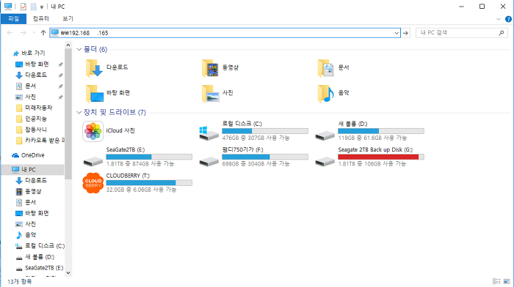Viewport: 514px width, 287px height.
Task: Open the 동영상 folder icon
Action: (210, 68)
